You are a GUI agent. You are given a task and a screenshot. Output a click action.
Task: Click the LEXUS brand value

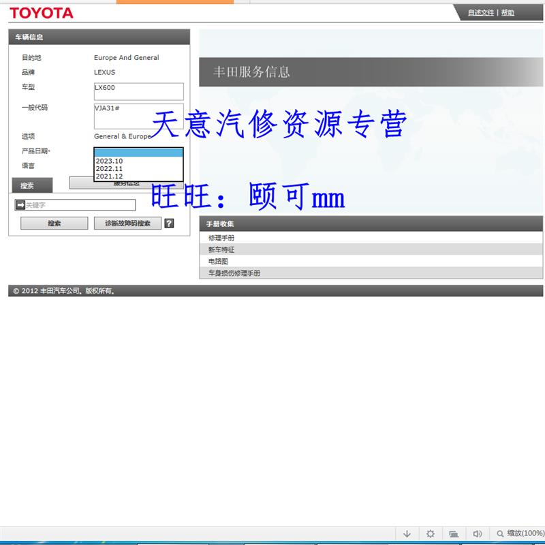[104, 72]
